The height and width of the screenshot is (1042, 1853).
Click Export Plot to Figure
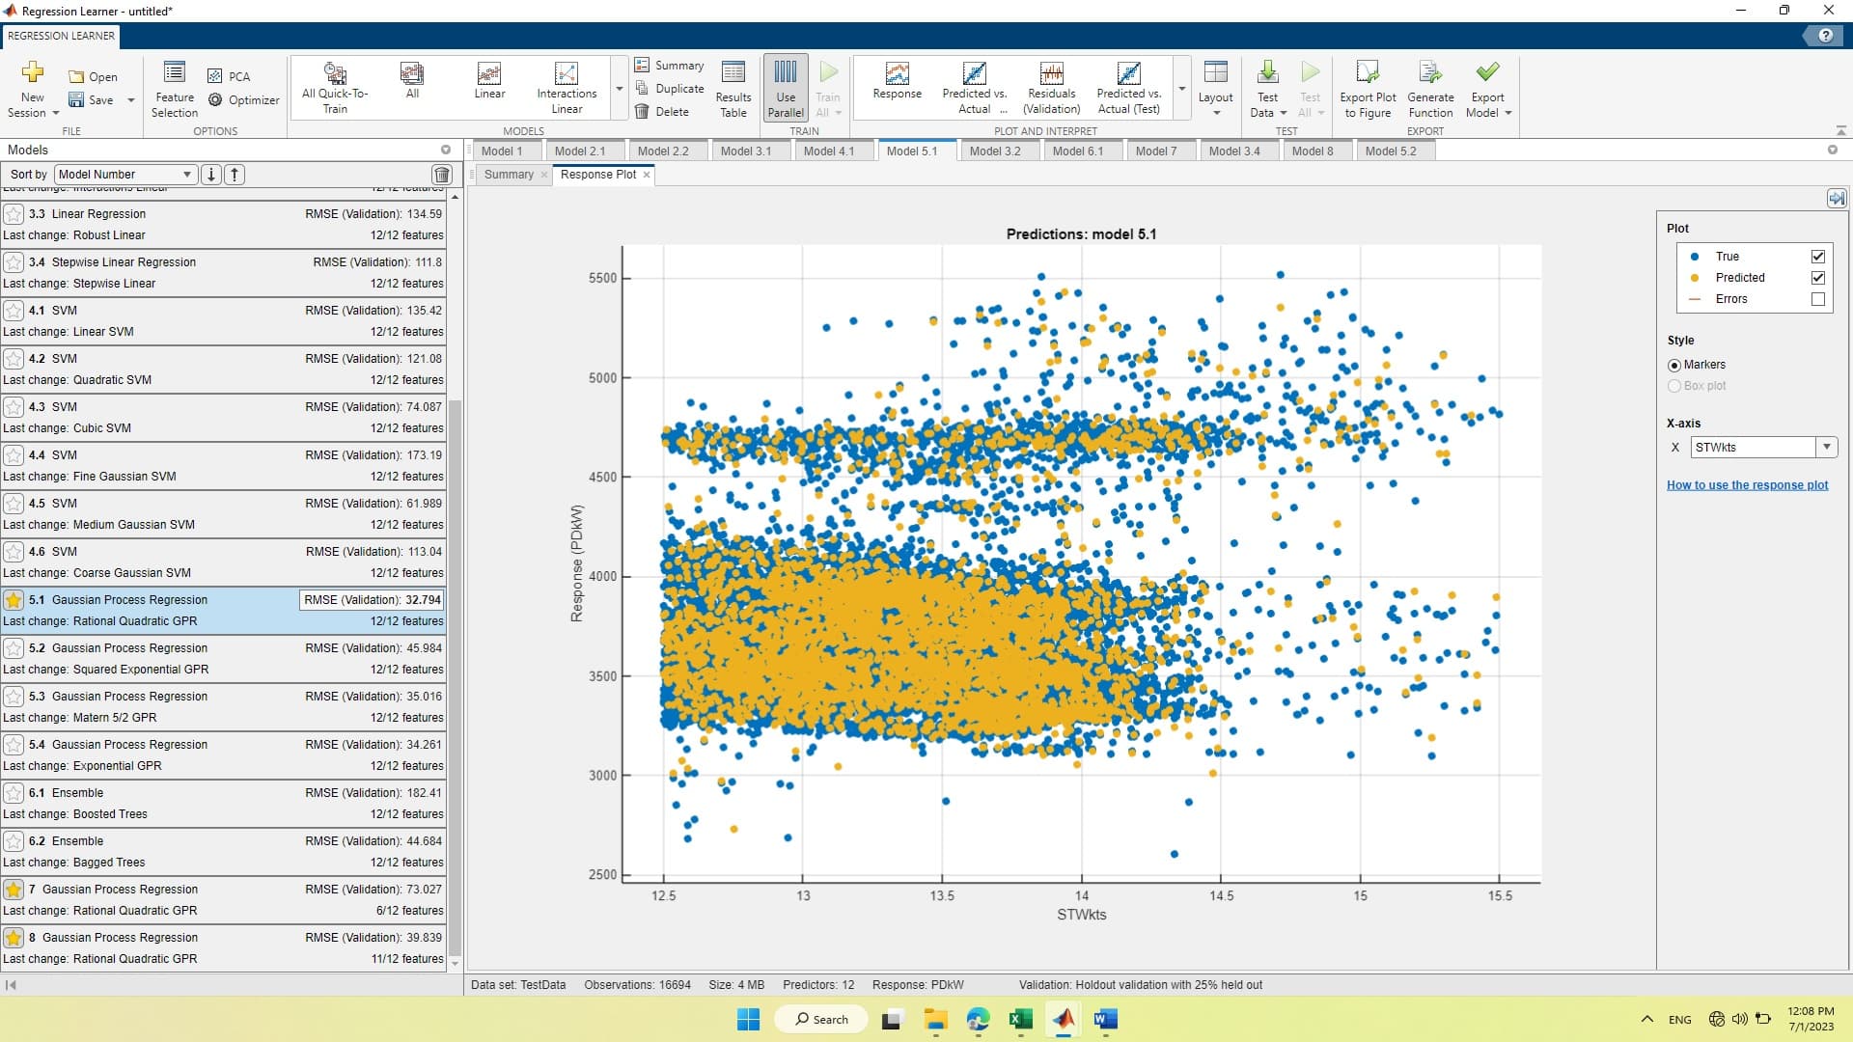[x=1368, y=89]
